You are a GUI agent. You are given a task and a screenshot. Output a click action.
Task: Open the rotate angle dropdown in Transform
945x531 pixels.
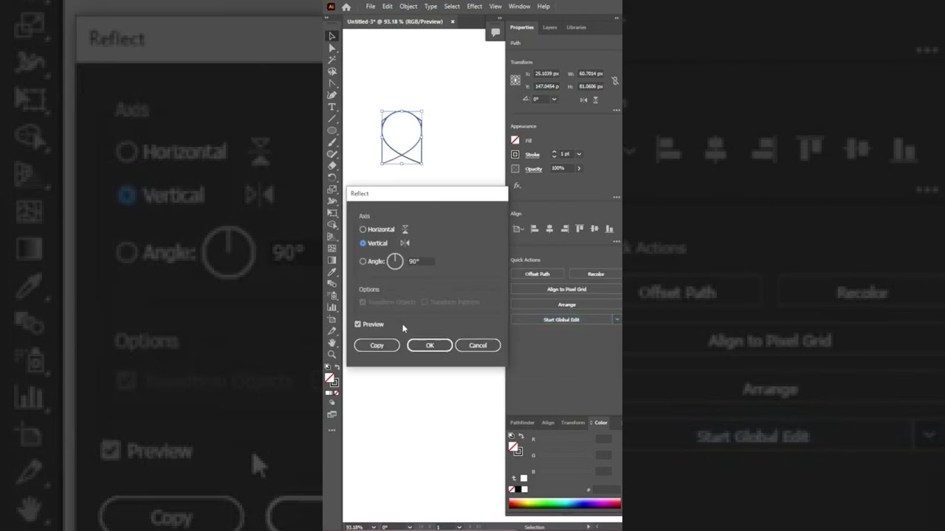coord(554,100)
